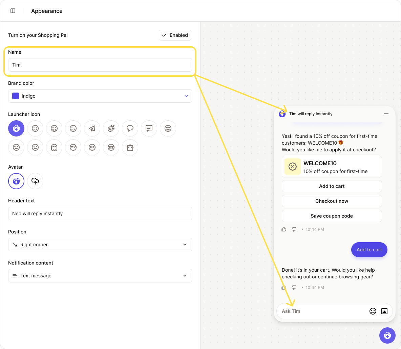Open the Brand color Indigo dropdown
The height and width of the screenshot is (349, 401).
pyautogui.click(x=100, y=96)
